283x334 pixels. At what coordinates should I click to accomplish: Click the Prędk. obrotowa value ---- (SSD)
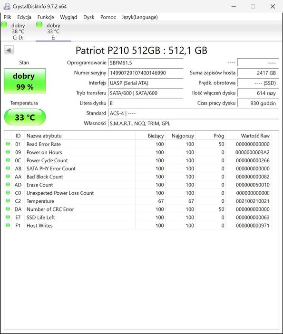coord(258,83)
